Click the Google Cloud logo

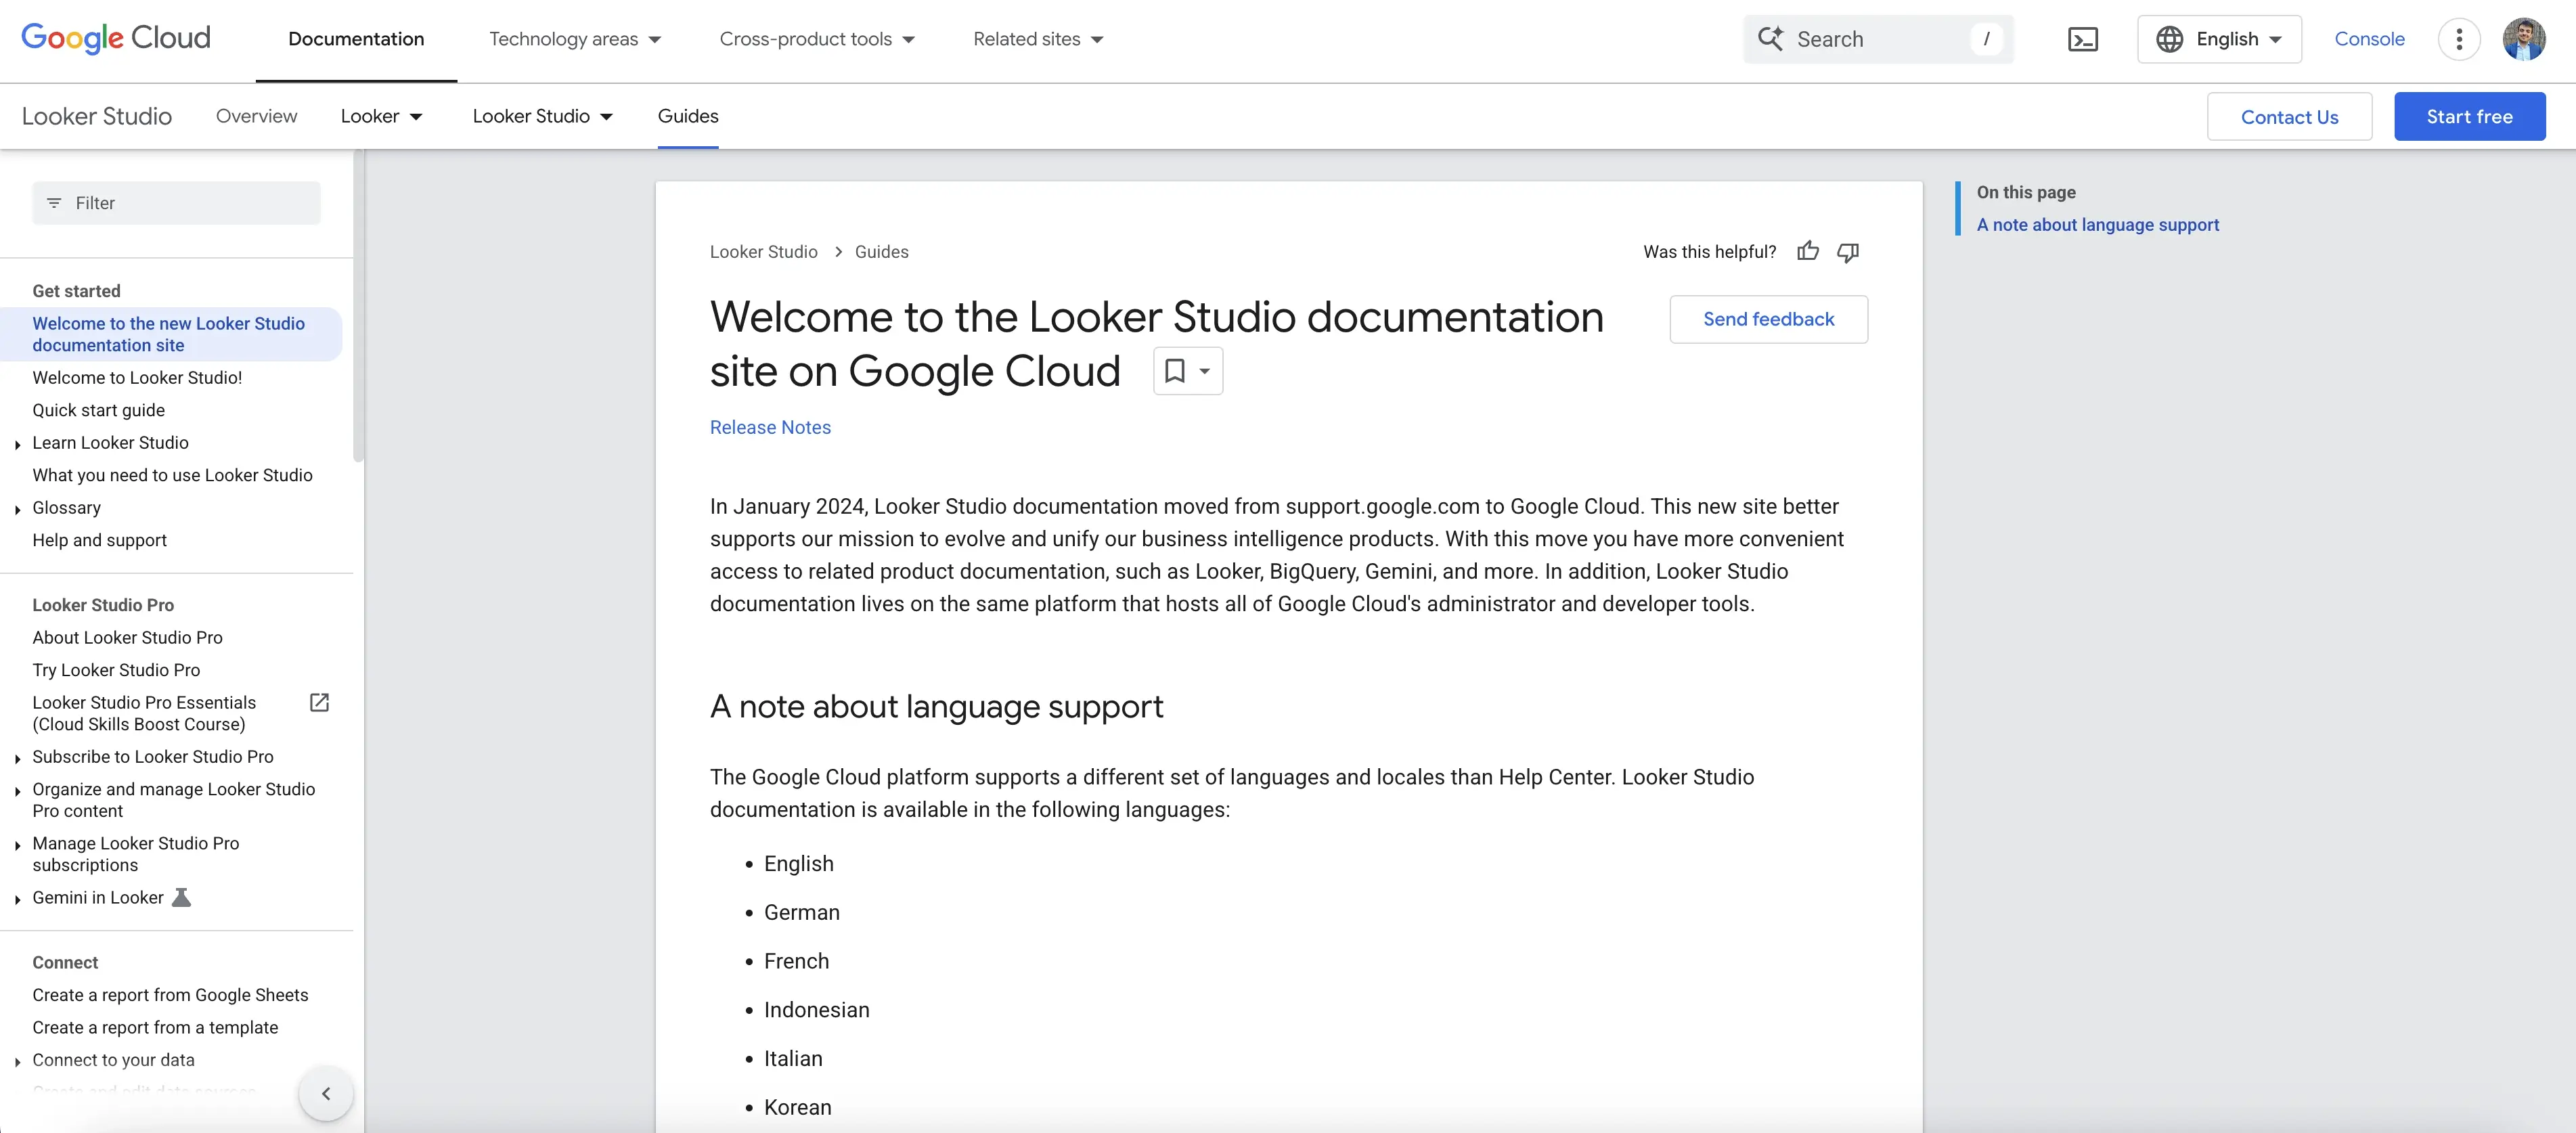(x=116, y=38)
